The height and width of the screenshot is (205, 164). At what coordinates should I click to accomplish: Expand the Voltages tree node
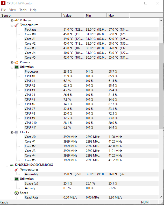coord(12,20)
